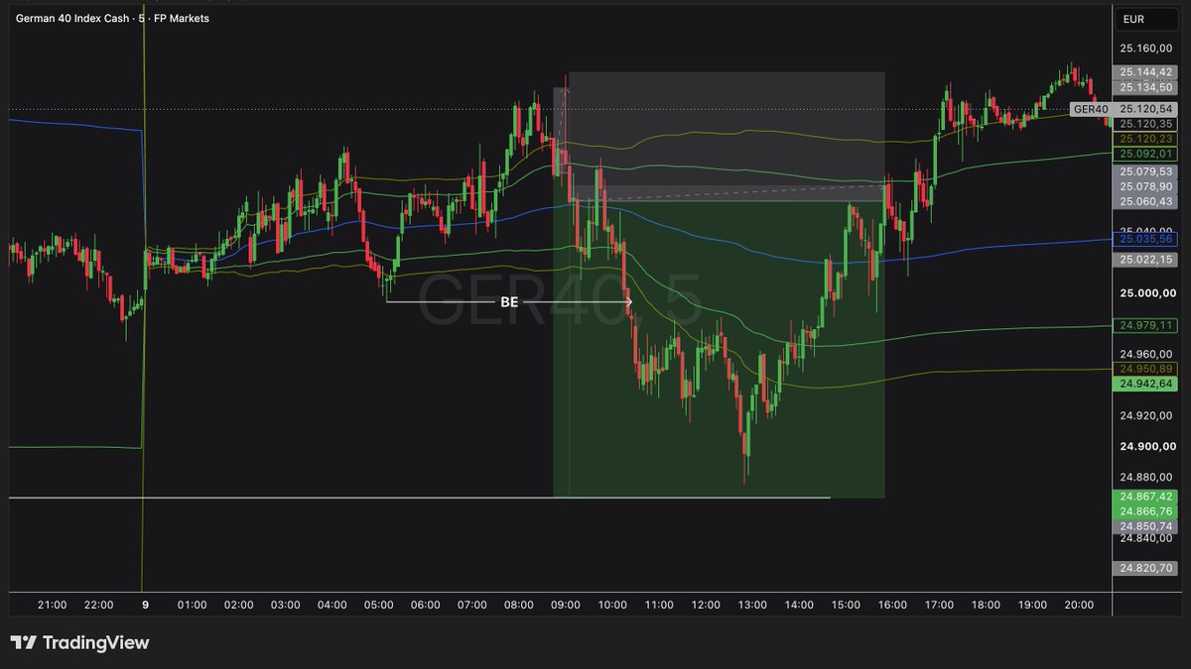1191x669 pixels.
Task: Click the grey stop-loss zone of the position
Action: pos(725,136)
